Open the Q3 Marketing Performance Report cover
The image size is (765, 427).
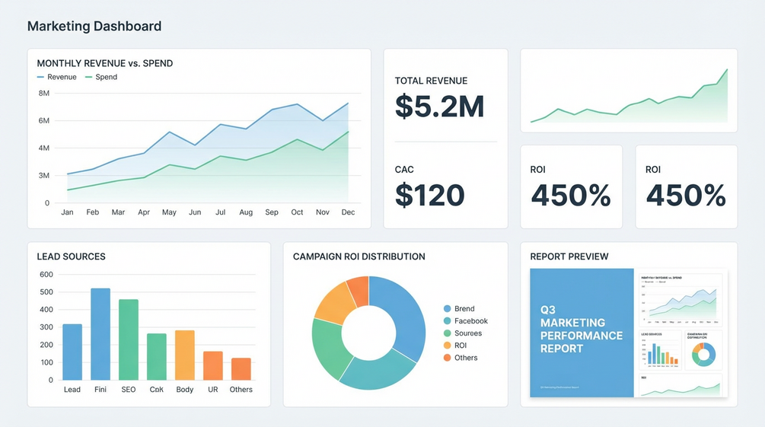click(582, 333)
